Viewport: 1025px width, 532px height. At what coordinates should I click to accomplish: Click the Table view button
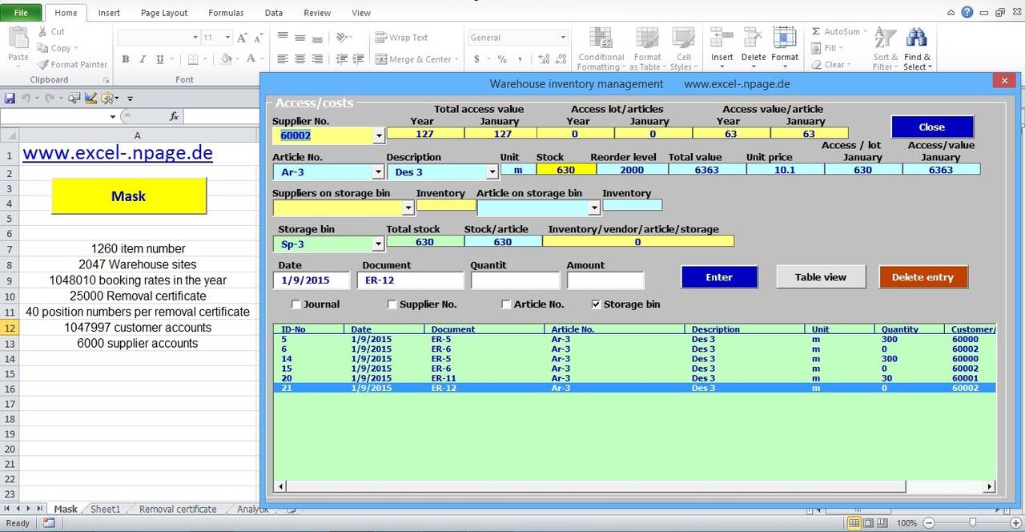click(821, 277)
